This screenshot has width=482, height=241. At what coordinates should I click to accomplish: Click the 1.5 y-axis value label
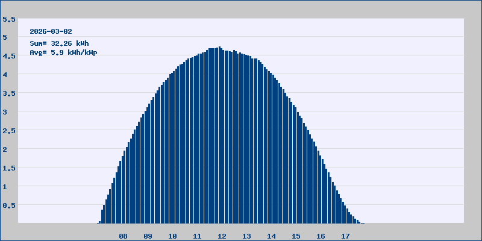(x=9, y=168)
